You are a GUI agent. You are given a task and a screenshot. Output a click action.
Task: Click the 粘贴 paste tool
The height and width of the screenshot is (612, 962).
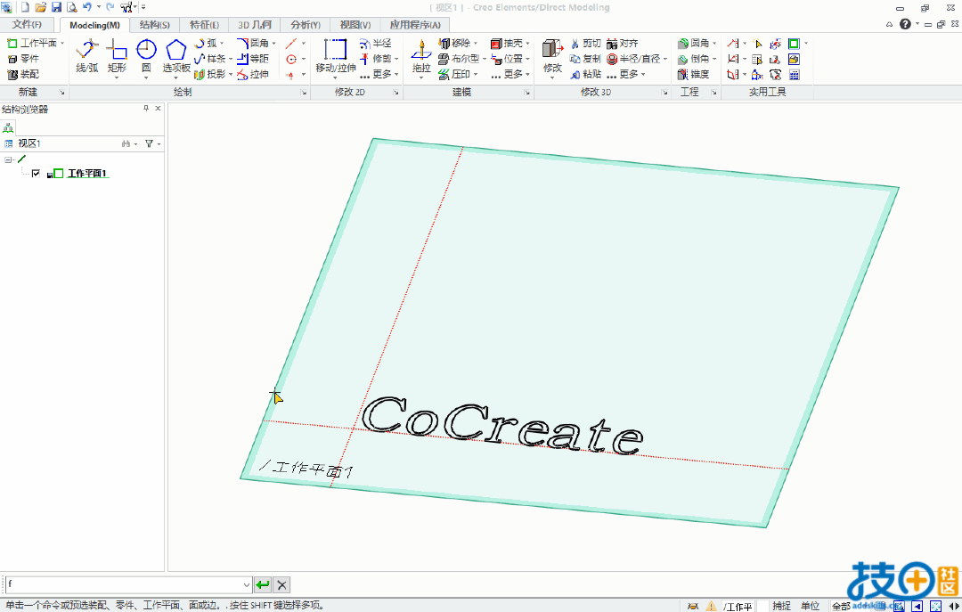click(585, 74)
